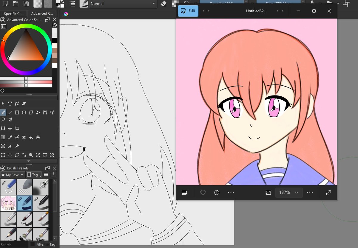Viewport: 358px width, 248px height.
Task: Float the Advanced Color Selector docker
Action: (x=47, y=20)
